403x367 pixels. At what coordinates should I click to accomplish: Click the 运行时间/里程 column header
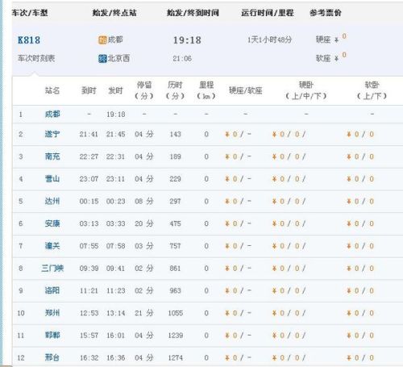click(x=268, y=13)
